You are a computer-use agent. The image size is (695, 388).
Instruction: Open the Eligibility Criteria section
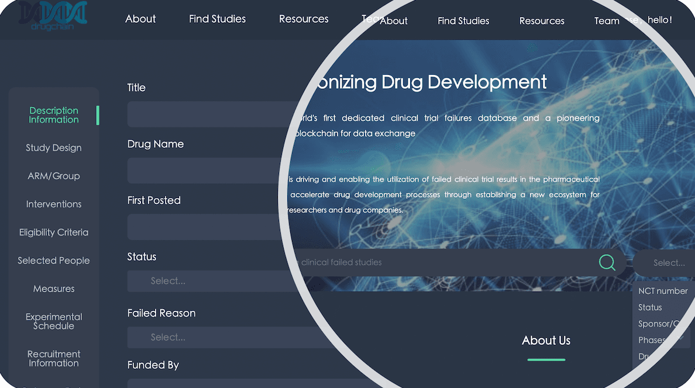pyautogui.click(x=54, y=233)
